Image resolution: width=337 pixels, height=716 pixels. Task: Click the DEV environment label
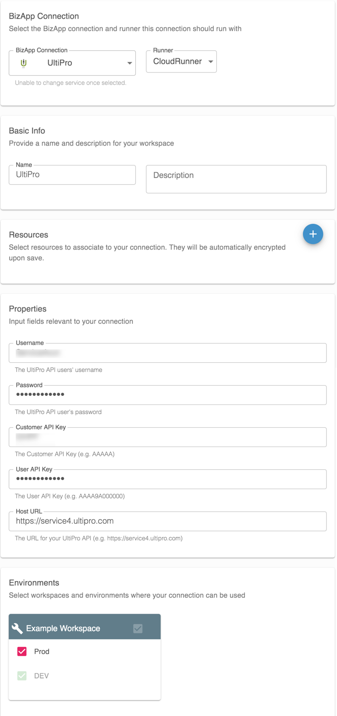(x=41, y=676)
